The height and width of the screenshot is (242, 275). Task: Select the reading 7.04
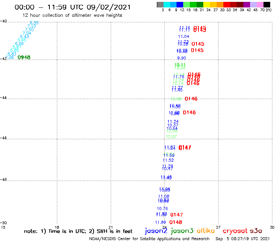point(27,33)
